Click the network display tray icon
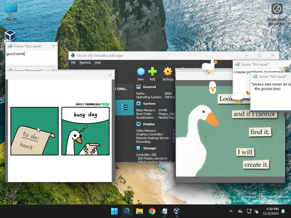Viewport: 291px width, 218px height. [x=249, y=211]
